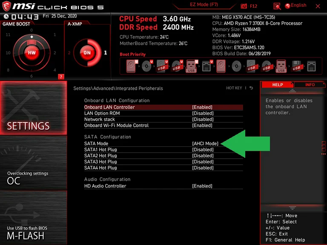Open the OC overclocking settings panel
The image size is (327, 245).
33,163
